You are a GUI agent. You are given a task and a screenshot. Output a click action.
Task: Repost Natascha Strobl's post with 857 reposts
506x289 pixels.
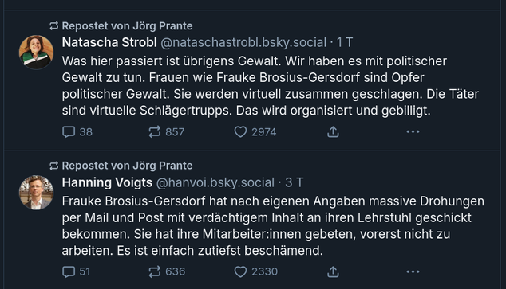coord(166,132)
